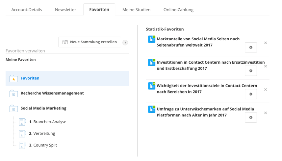
Task: Click Neue Sammlung erstellen button
Action: 90,42
